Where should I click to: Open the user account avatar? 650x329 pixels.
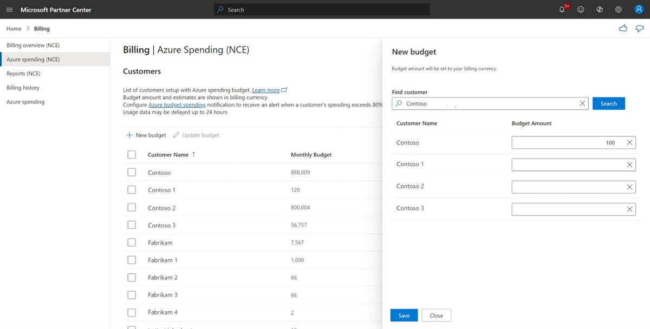tap(638, 10)
